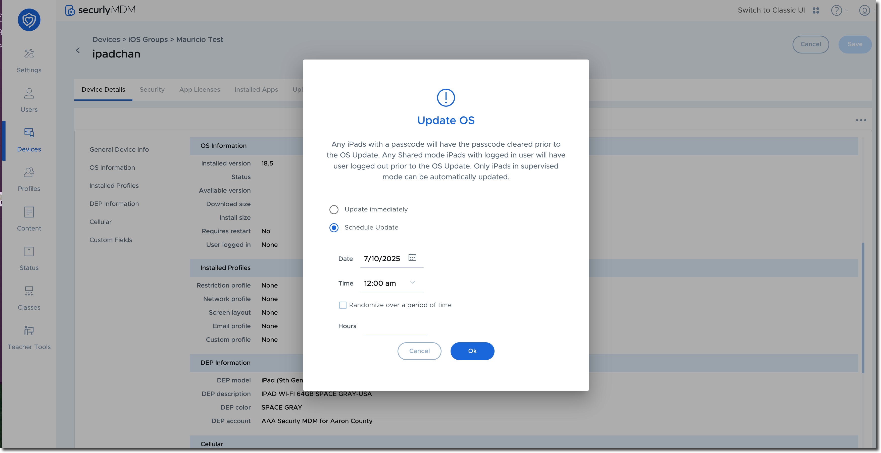881x453 pixels.
Task: Open Users from the sidebar
Action: 29,100
